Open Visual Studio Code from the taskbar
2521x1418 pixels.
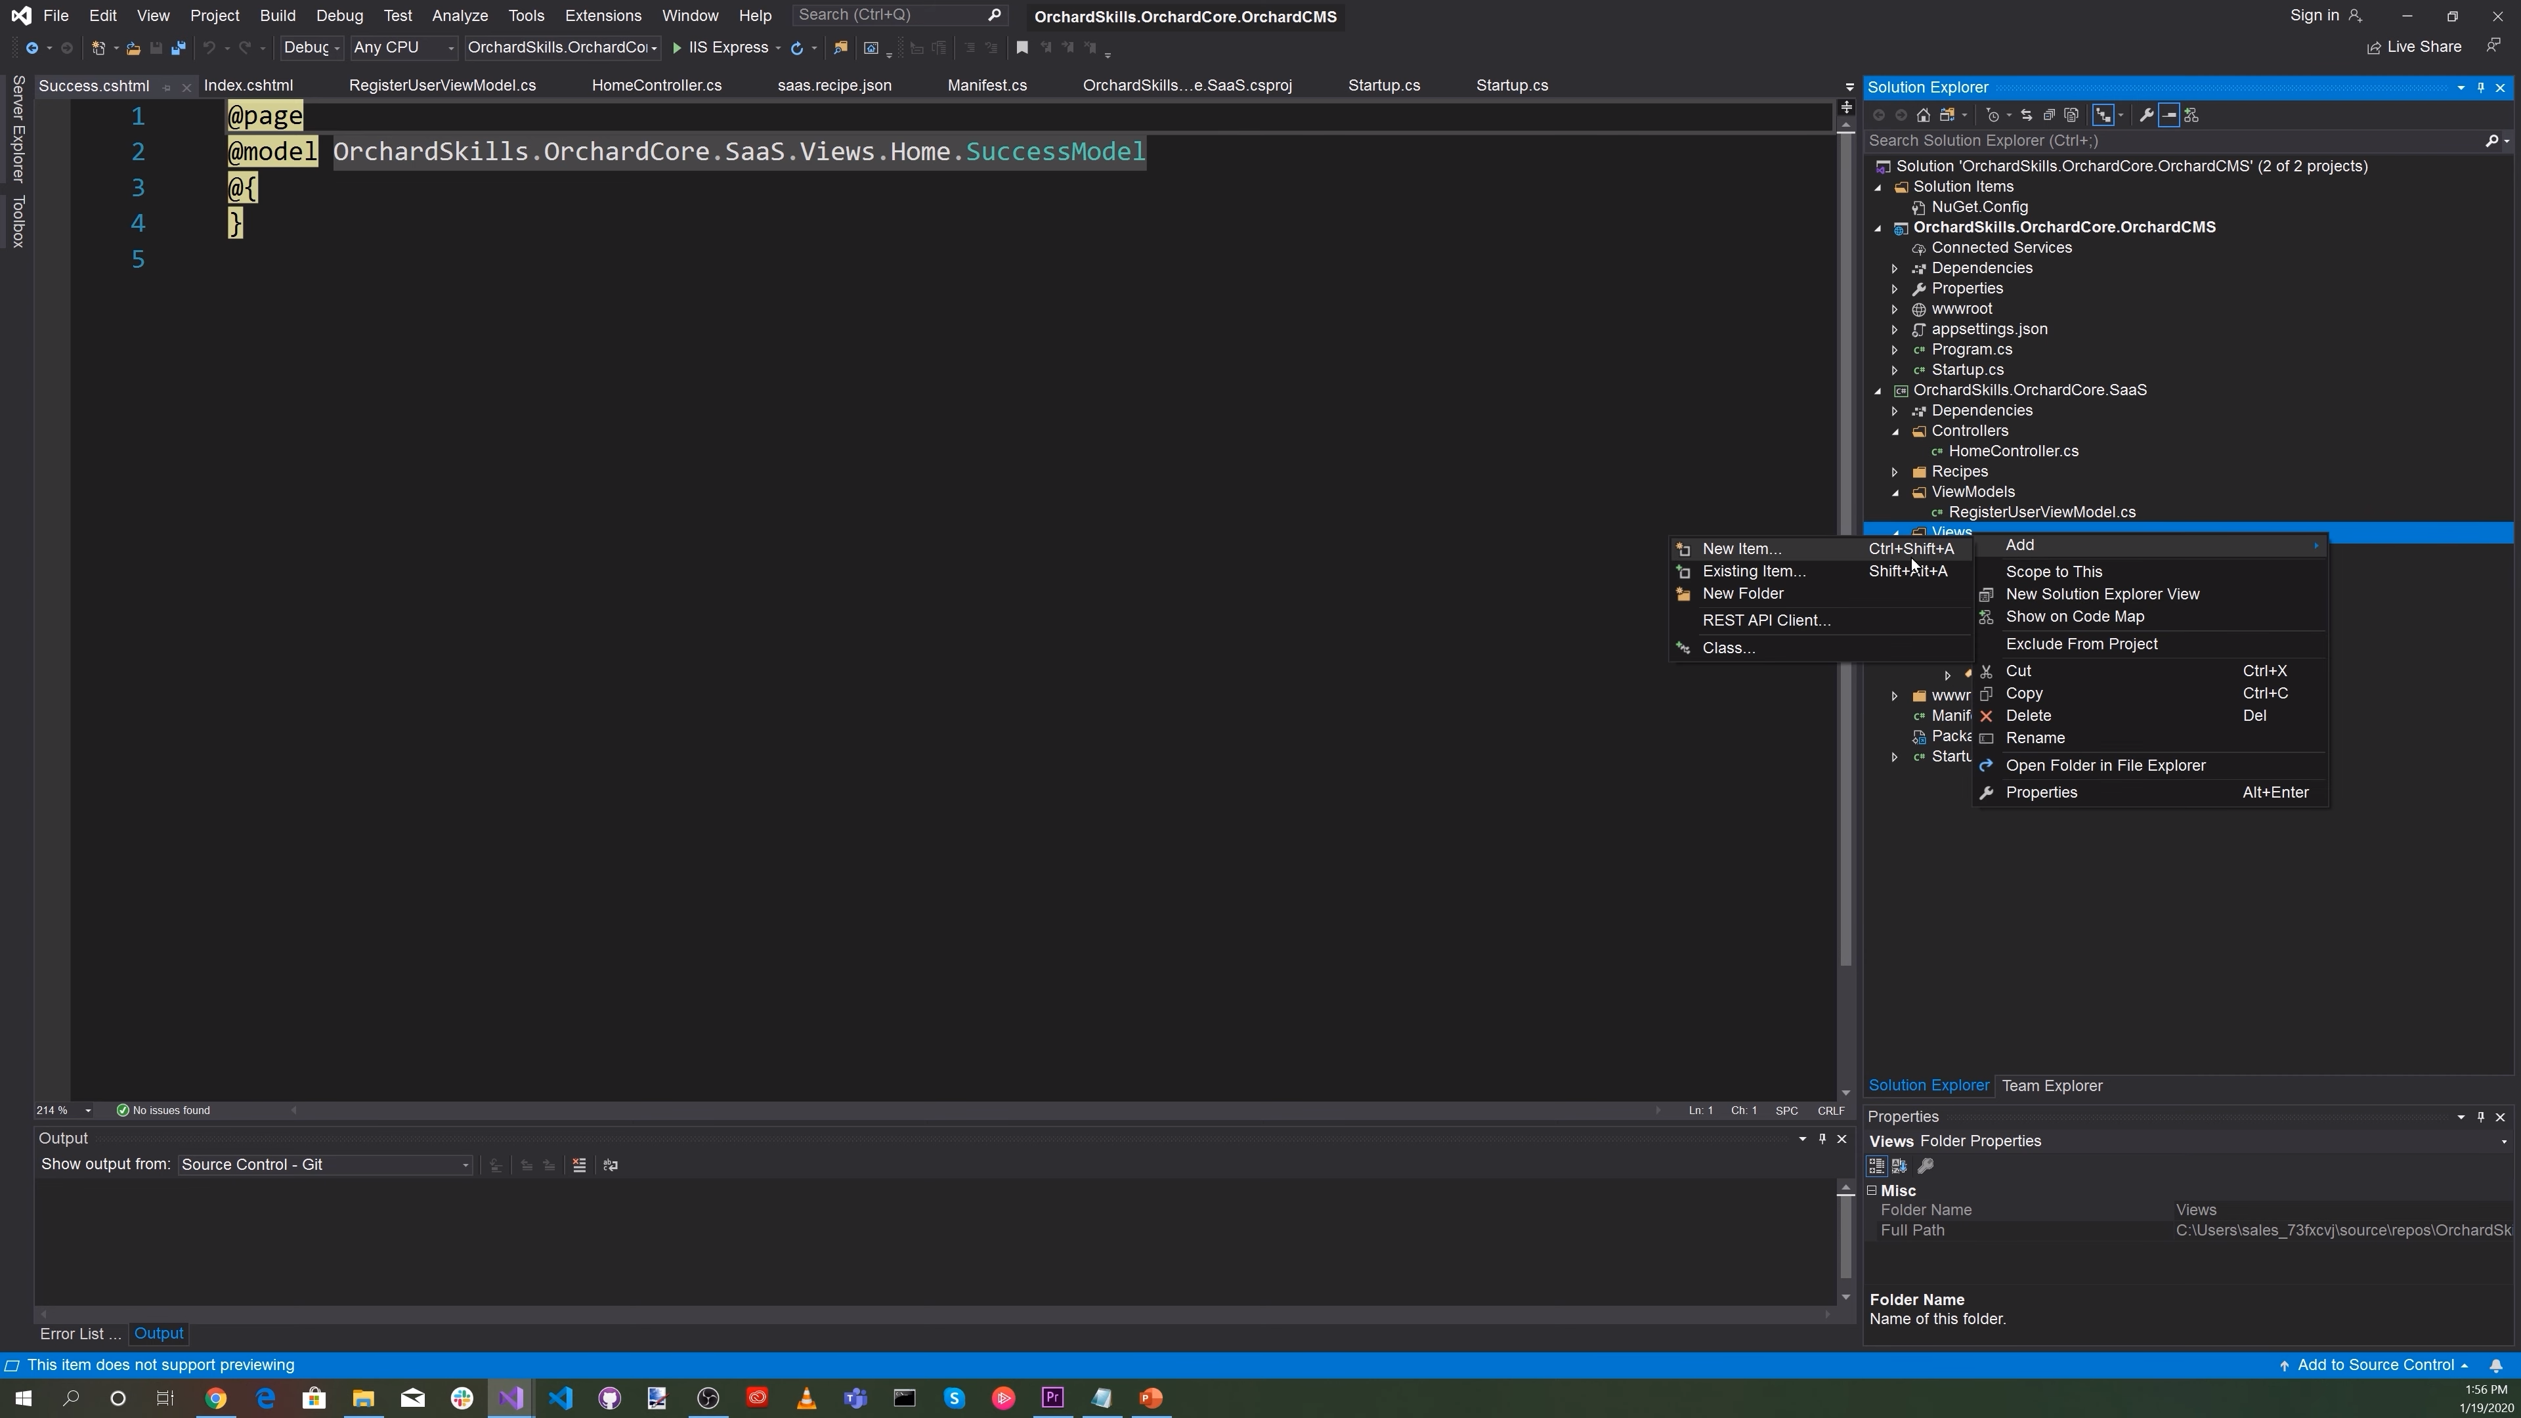tap(560, 1398)
